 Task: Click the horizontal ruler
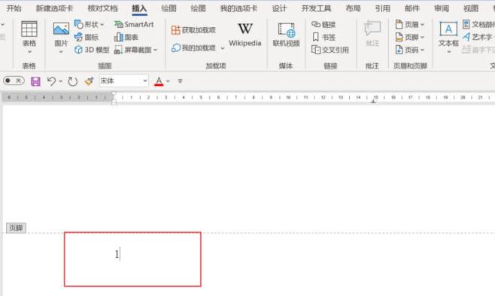tap(248, 97)
